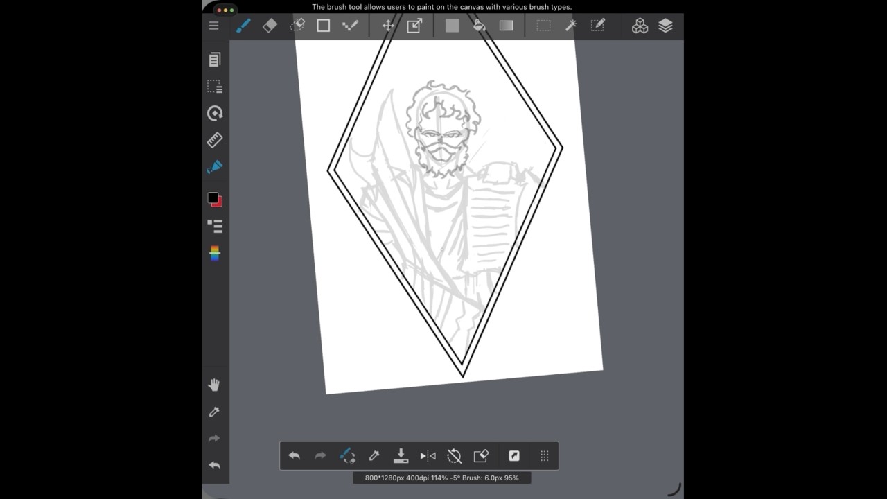The width and height of the screenshot is (887, 499).
Task: Open the pages document icon in sidebar
Action: click(215, 60)
